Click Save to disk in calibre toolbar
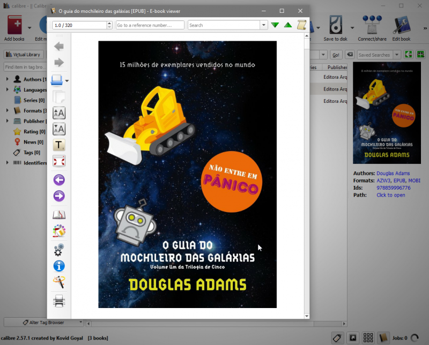Viewport: 429px width, 345px height. 336,28
